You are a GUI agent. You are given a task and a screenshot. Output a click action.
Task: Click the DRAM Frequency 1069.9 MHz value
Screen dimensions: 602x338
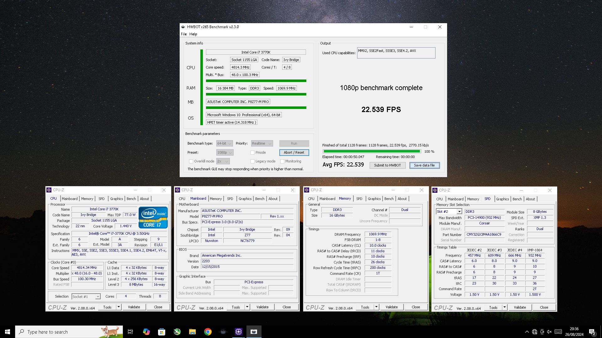tap(378, 234)
